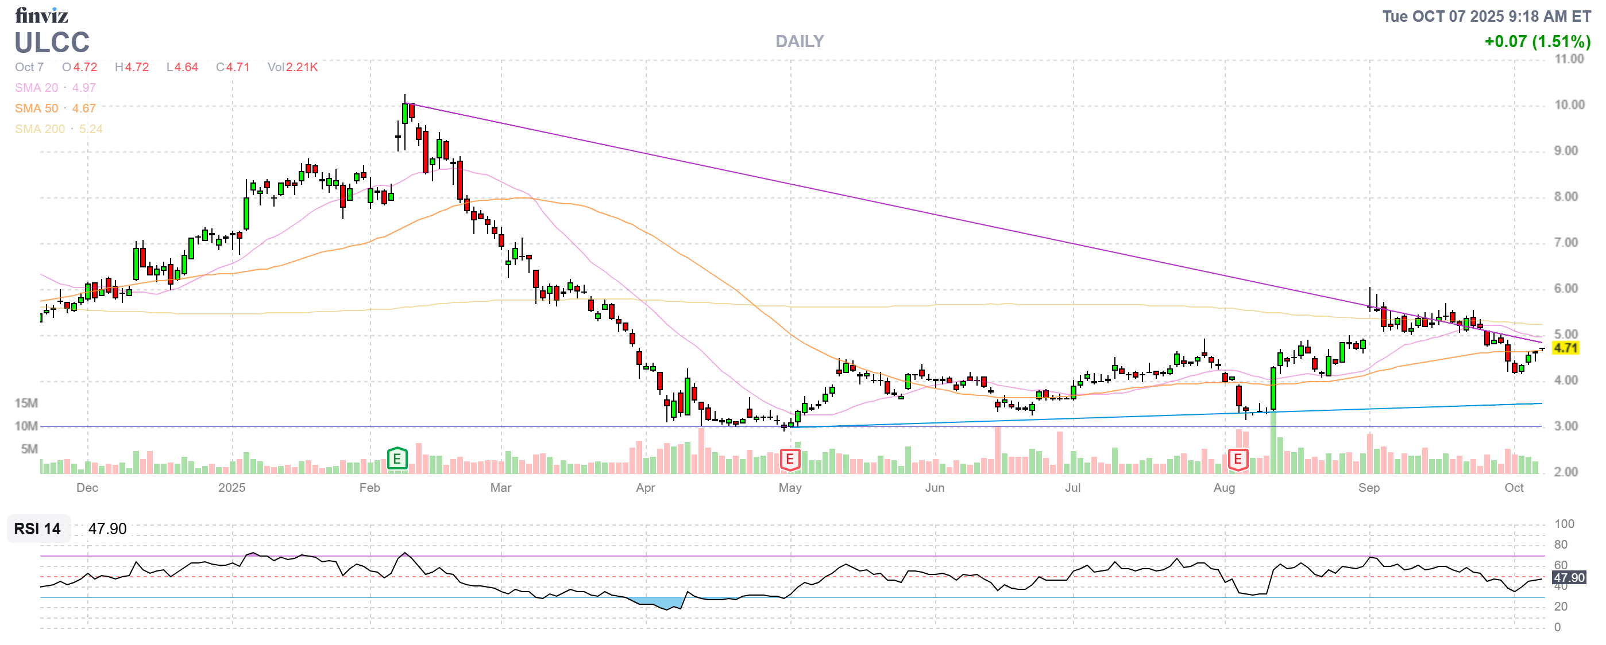Select the SMA 50 legend label
This screenshot has height=645, width=1606.
coord(36,108)
